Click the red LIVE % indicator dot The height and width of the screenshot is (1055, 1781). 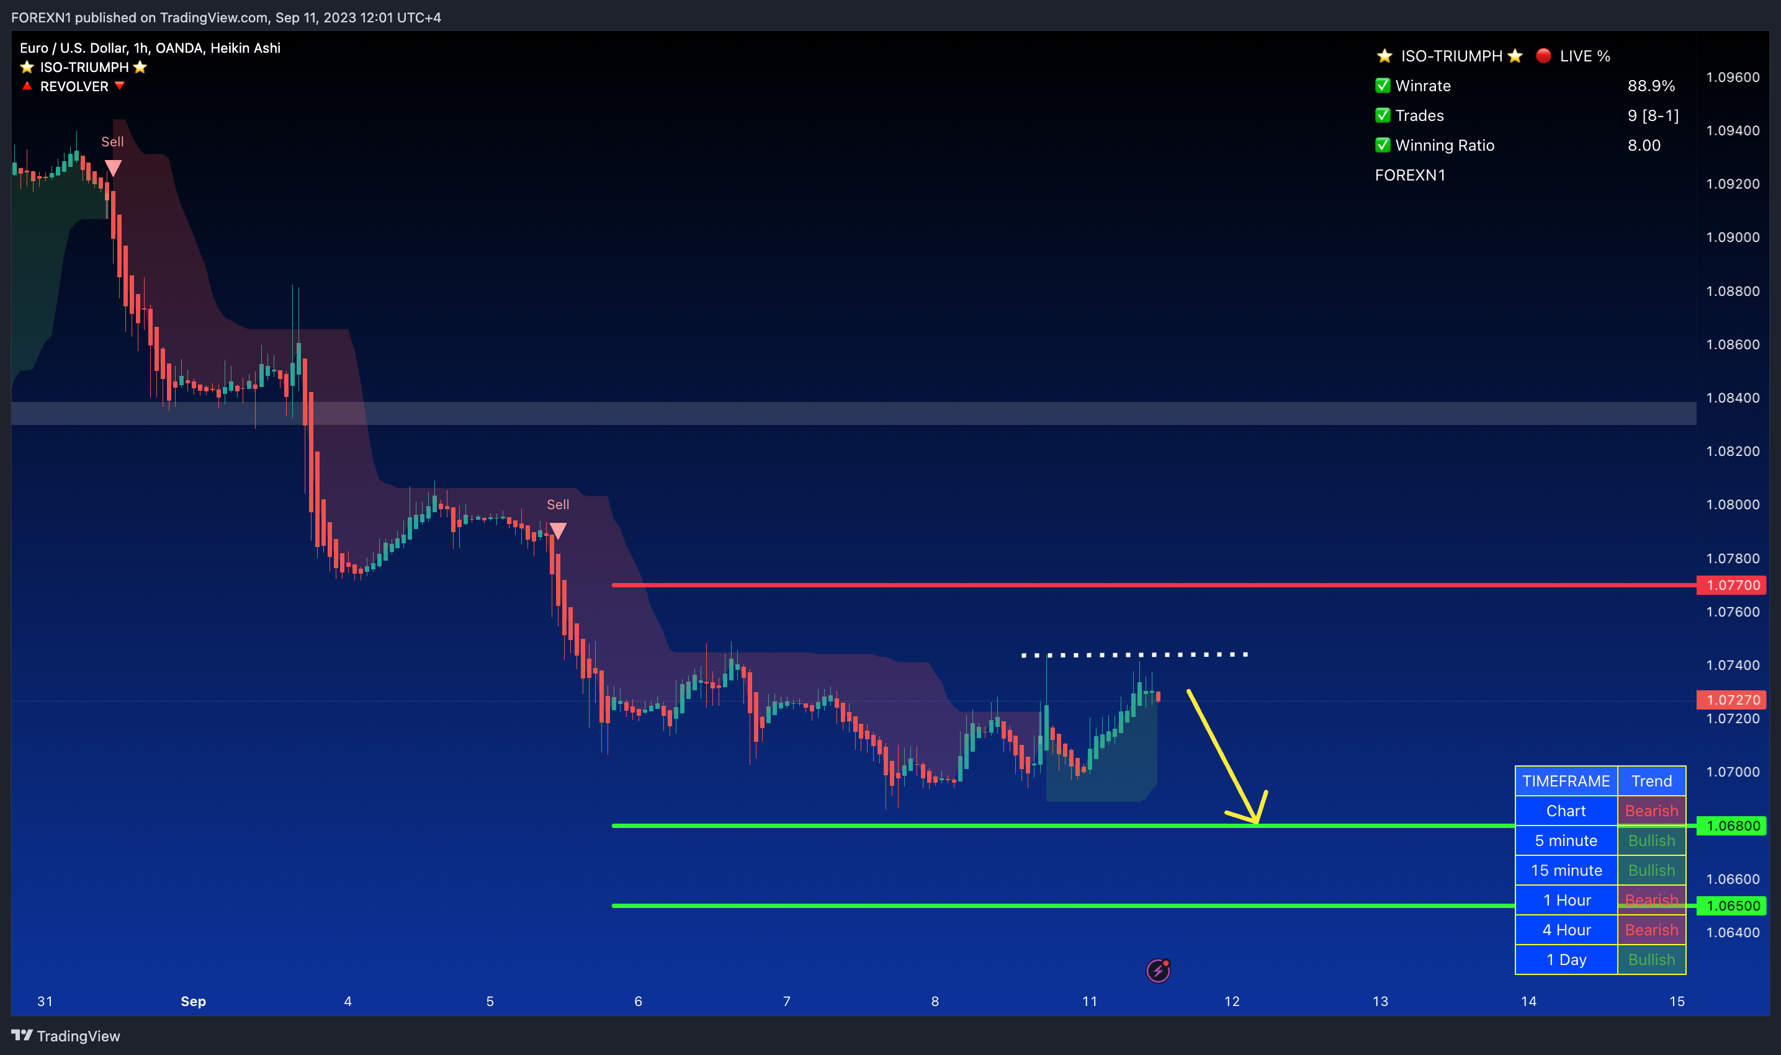(x=1543, y=55)
